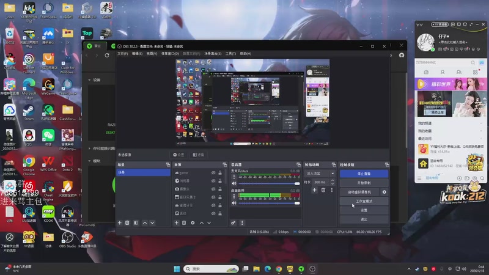The width and height of the screenshot is (489, 275).
Task: Open audio mixer three-dot menu
Action: (x=242, y=223)
